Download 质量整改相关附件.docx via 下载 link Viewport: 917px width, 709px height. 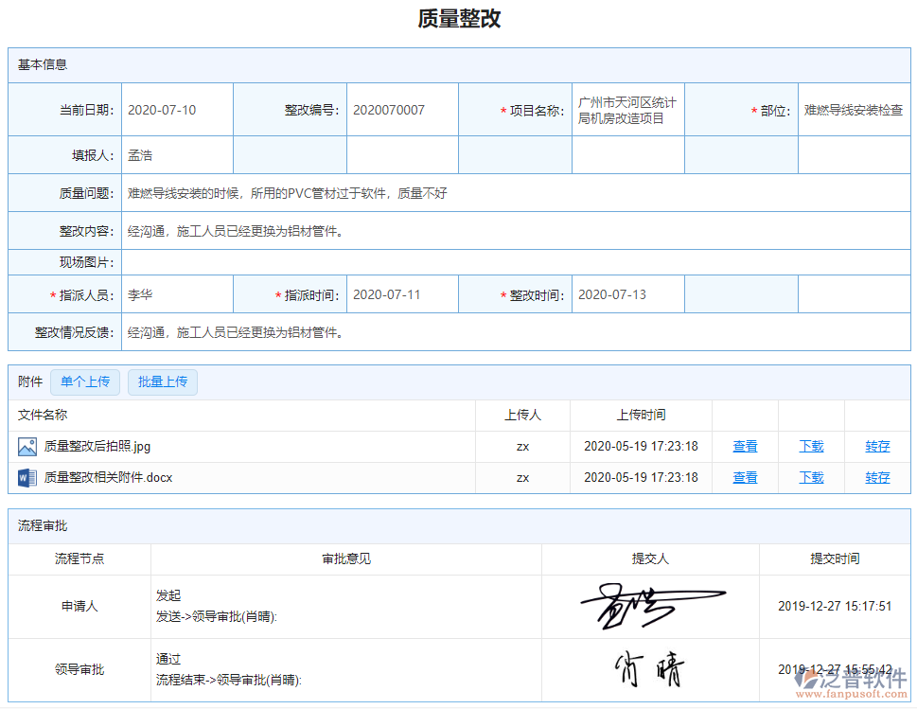tap(810, 478)
